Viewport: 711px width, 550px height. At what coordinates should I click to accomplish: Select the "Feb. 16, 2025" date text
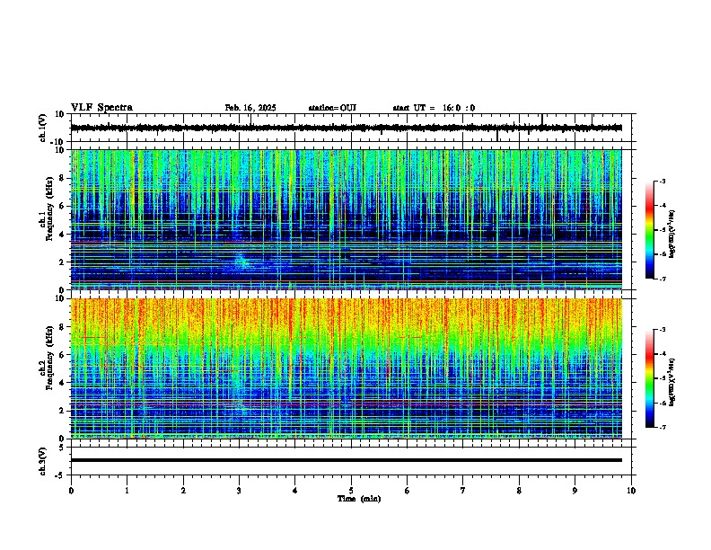point(250,108)
